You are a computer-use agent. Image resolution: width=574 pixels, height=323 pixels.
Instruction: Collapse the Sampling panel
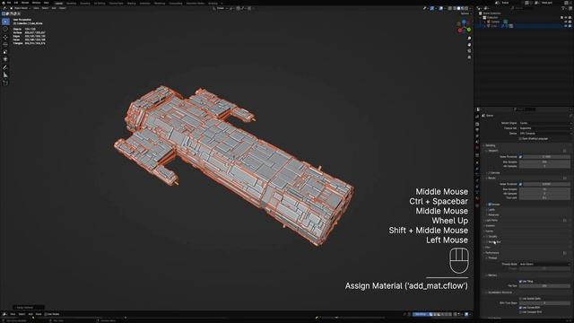tap(490, 145)
